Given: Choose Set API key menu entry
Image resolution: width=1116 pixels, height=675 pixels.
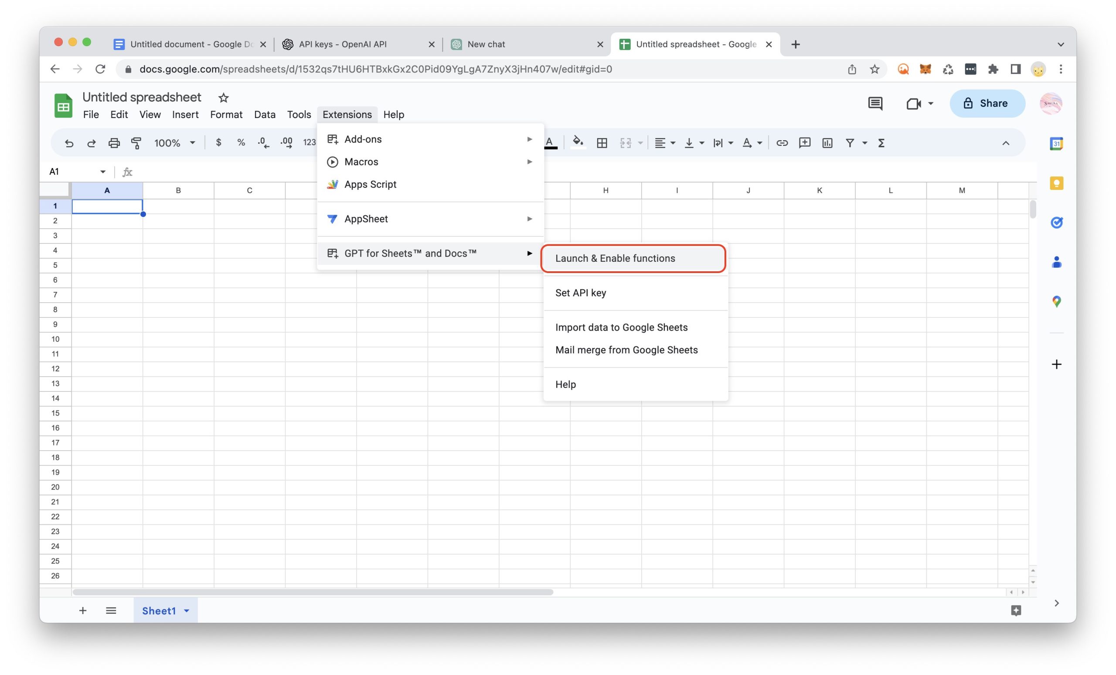Looking at the screenshot, I should (x=581, y=293).
